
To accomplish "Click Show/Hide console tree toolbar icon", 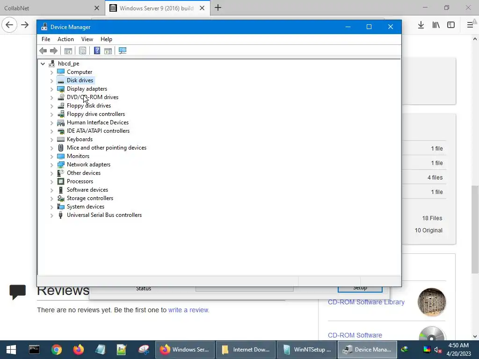I will pos(68,50).
